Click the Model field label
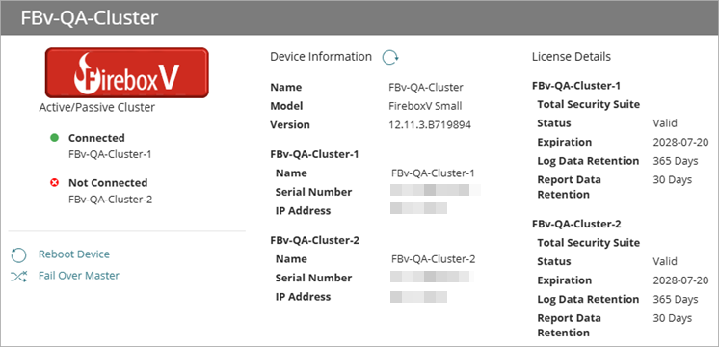719x347 pixels. [x=286, y=106]
